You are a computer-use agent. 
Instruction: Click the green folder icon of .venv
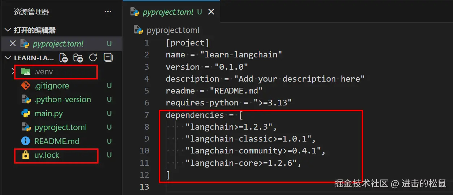point(26,71)
